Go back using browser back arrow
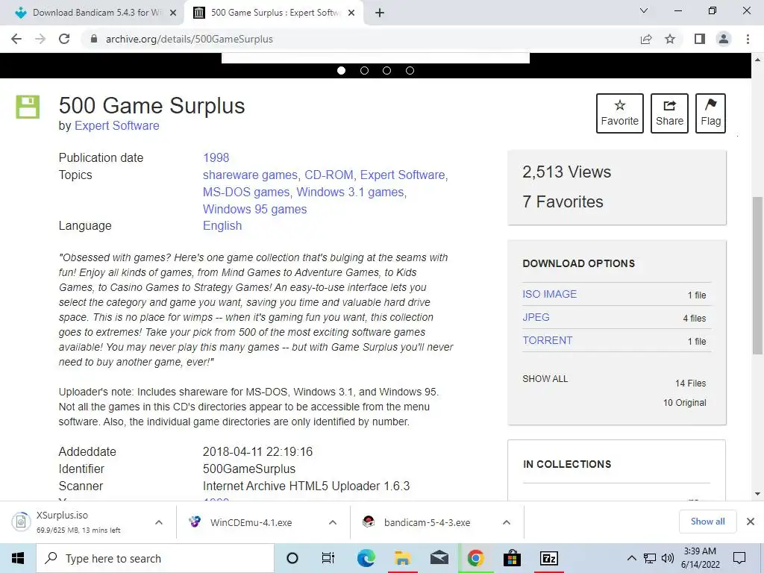The width and height of the screenshot is (764, 573). pyautogui.click(x=16, y=39)
